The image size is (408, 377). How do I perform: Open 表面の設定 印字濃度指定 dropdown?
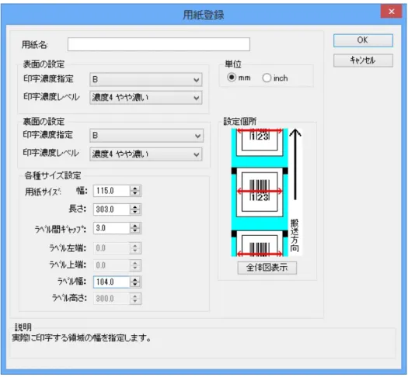[x=146, y=79]
